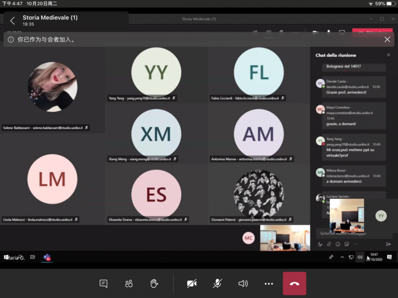Image resolution: width=398 pixels, height=298 pixels.
Task: Select the message "grazie, a domani!"
Action: pos(341,124)
